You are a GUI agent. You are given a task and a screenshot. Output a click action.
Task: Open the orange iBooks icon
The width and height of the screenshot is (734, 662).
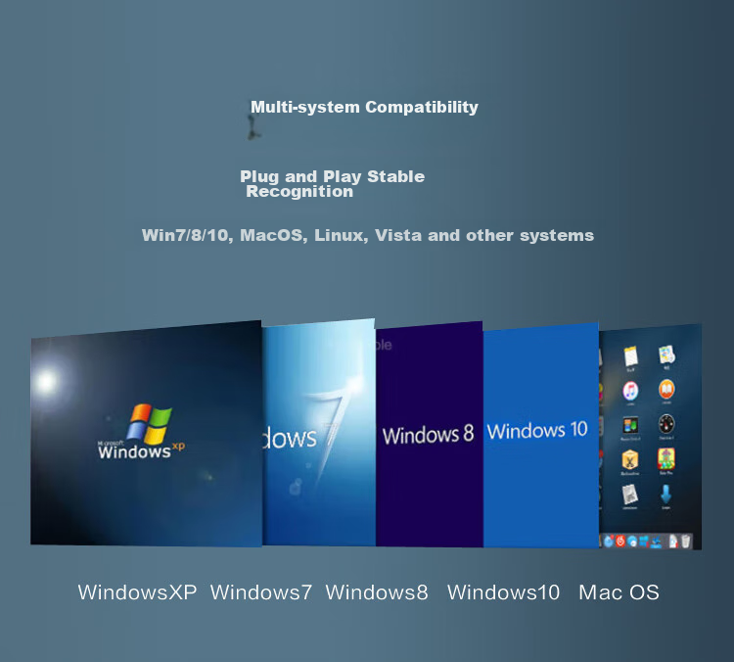click(666, 389)
